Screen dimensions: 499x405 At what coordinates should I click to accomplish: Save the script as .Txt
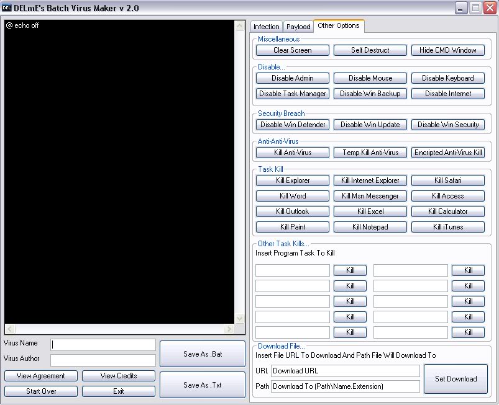point(202,385)
